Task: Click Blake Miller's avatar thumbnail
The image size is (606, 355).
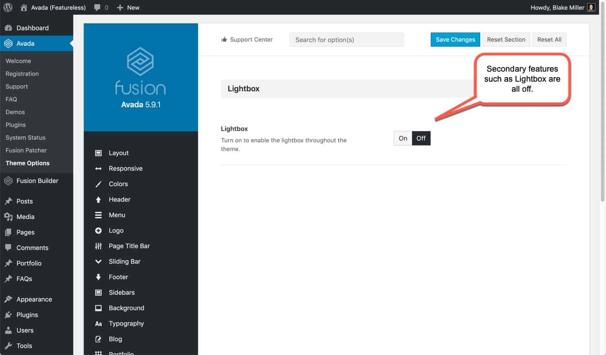Action: [x=591, y=7]
